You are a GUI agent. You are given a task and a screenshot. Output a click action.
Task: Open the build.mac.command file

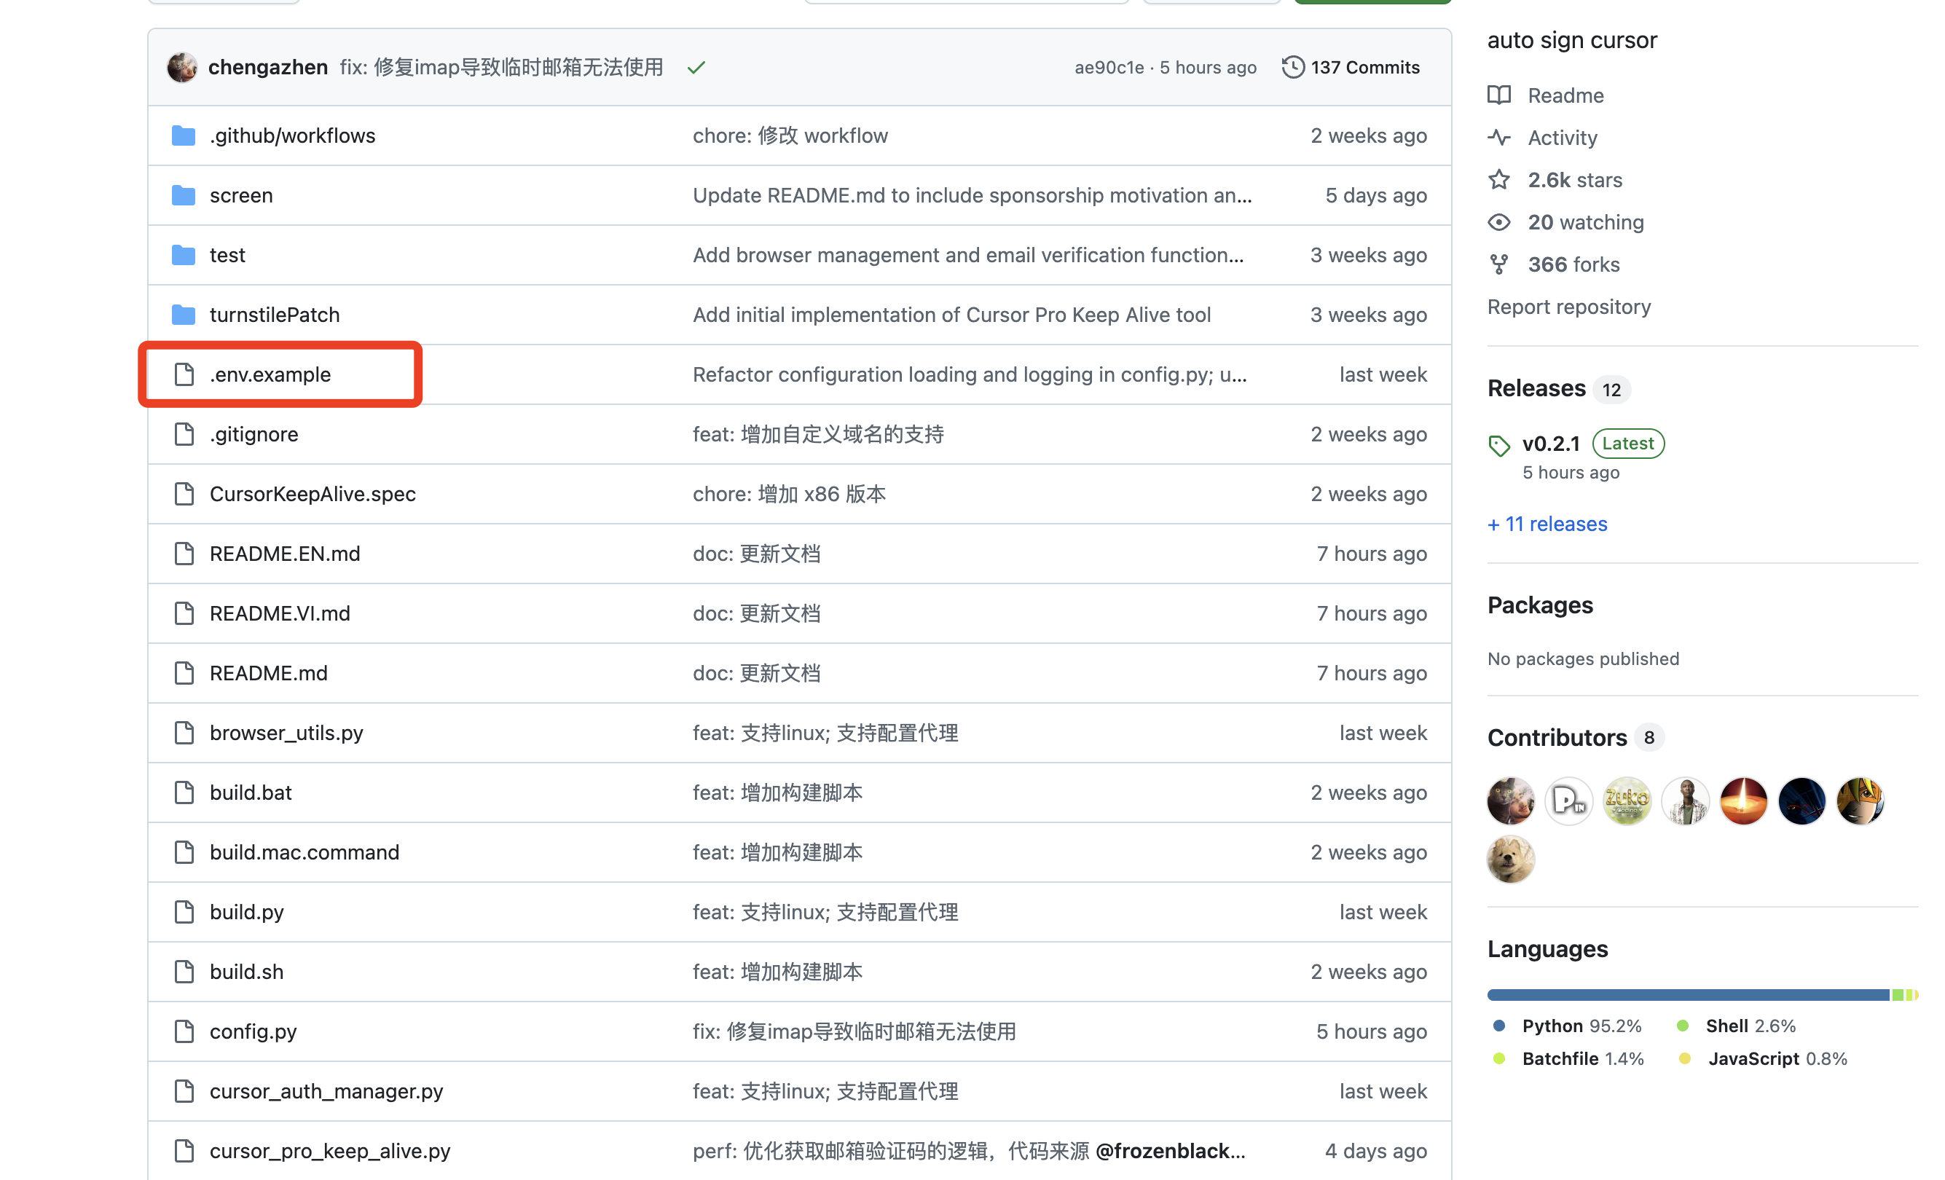click(x=304, y=852)
